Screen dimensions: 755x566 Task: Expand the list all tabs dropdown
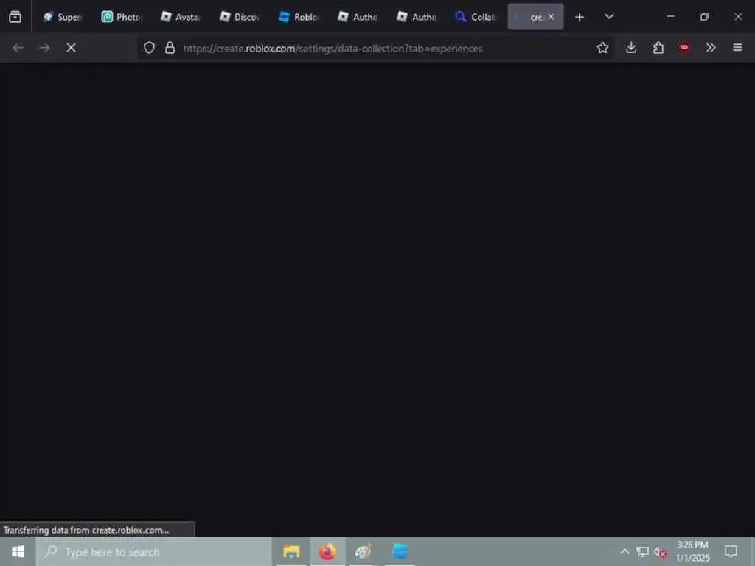(609, 17)
